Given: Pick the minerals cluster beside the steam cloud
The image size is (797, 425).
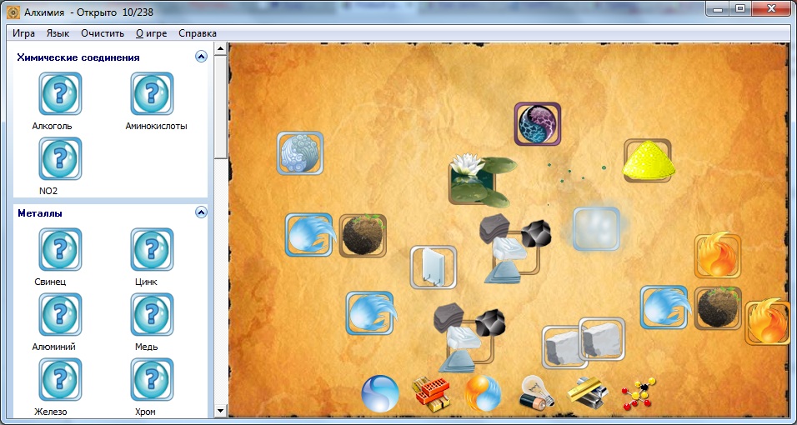Looking at the screenshot, I should (514, 249).
